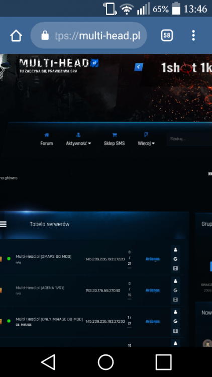Open the Sklep SMS page
The image size is (212, 377).
(x=114, y=139)
